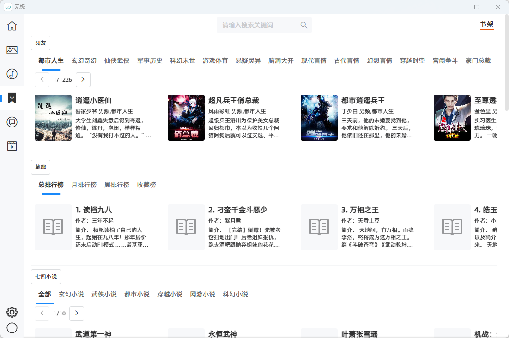The width and height of the screenshot is (509, 338).
Task: Open settings gear in sidebar
Action: point(12,312)
